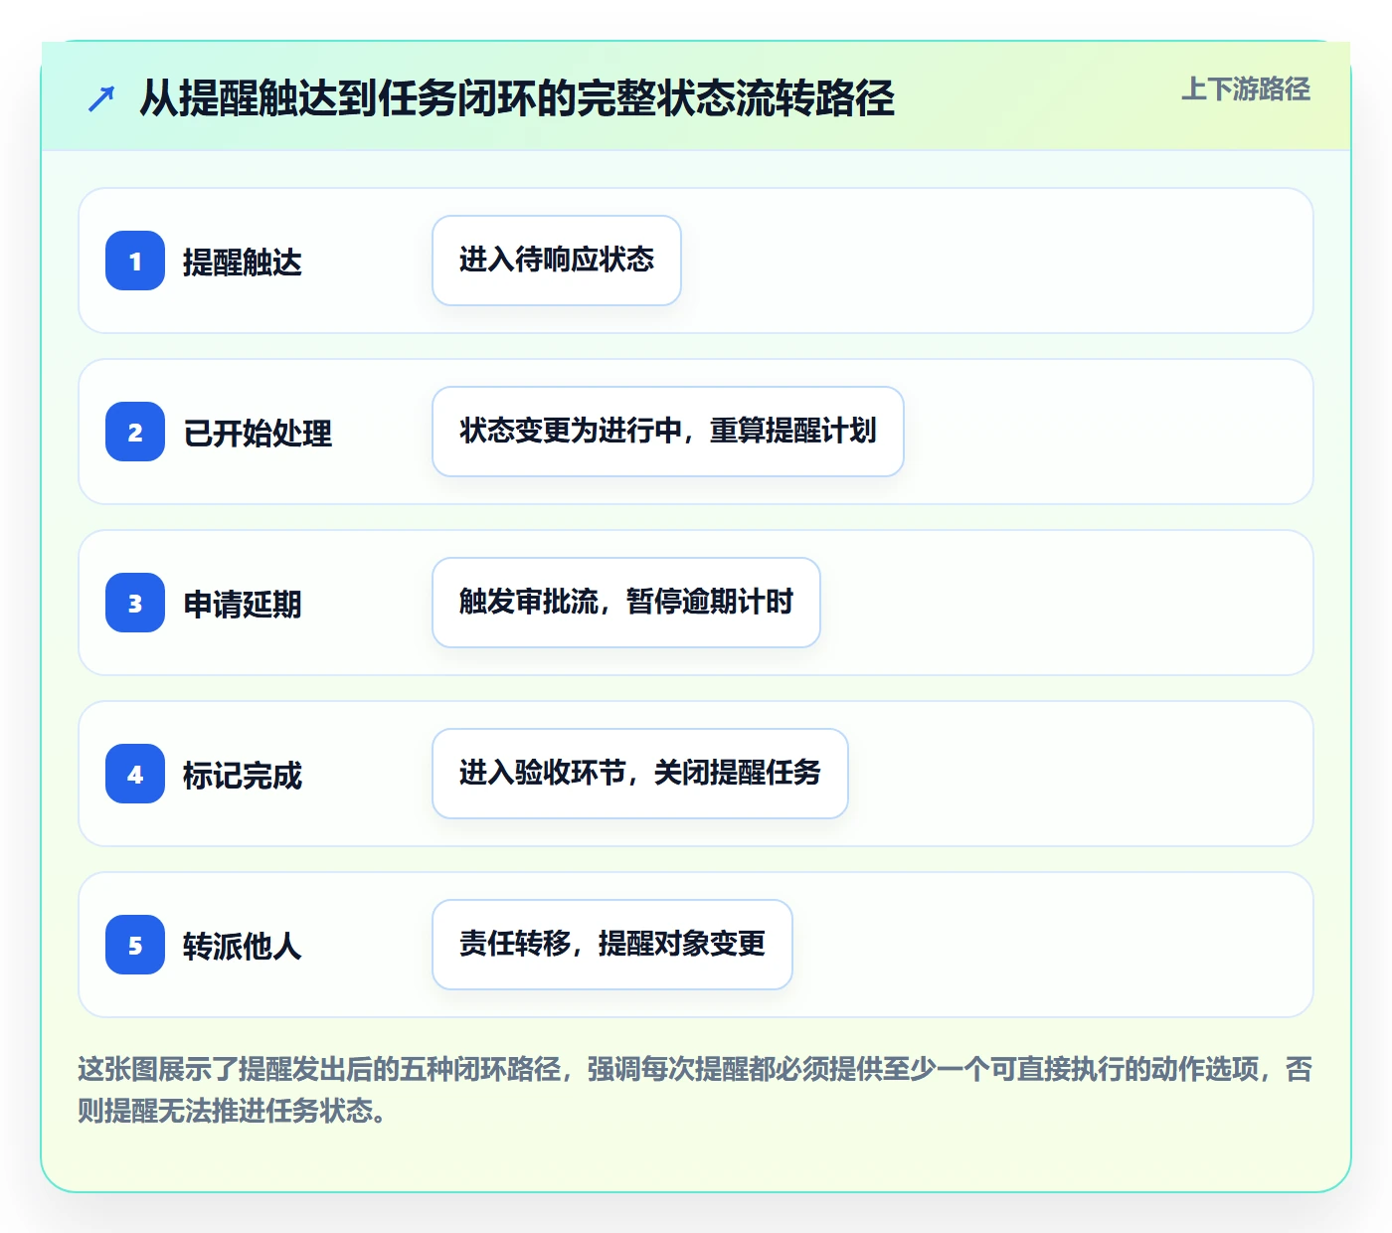
Task: Click the number 4 step badge
Action: point(135,774)
